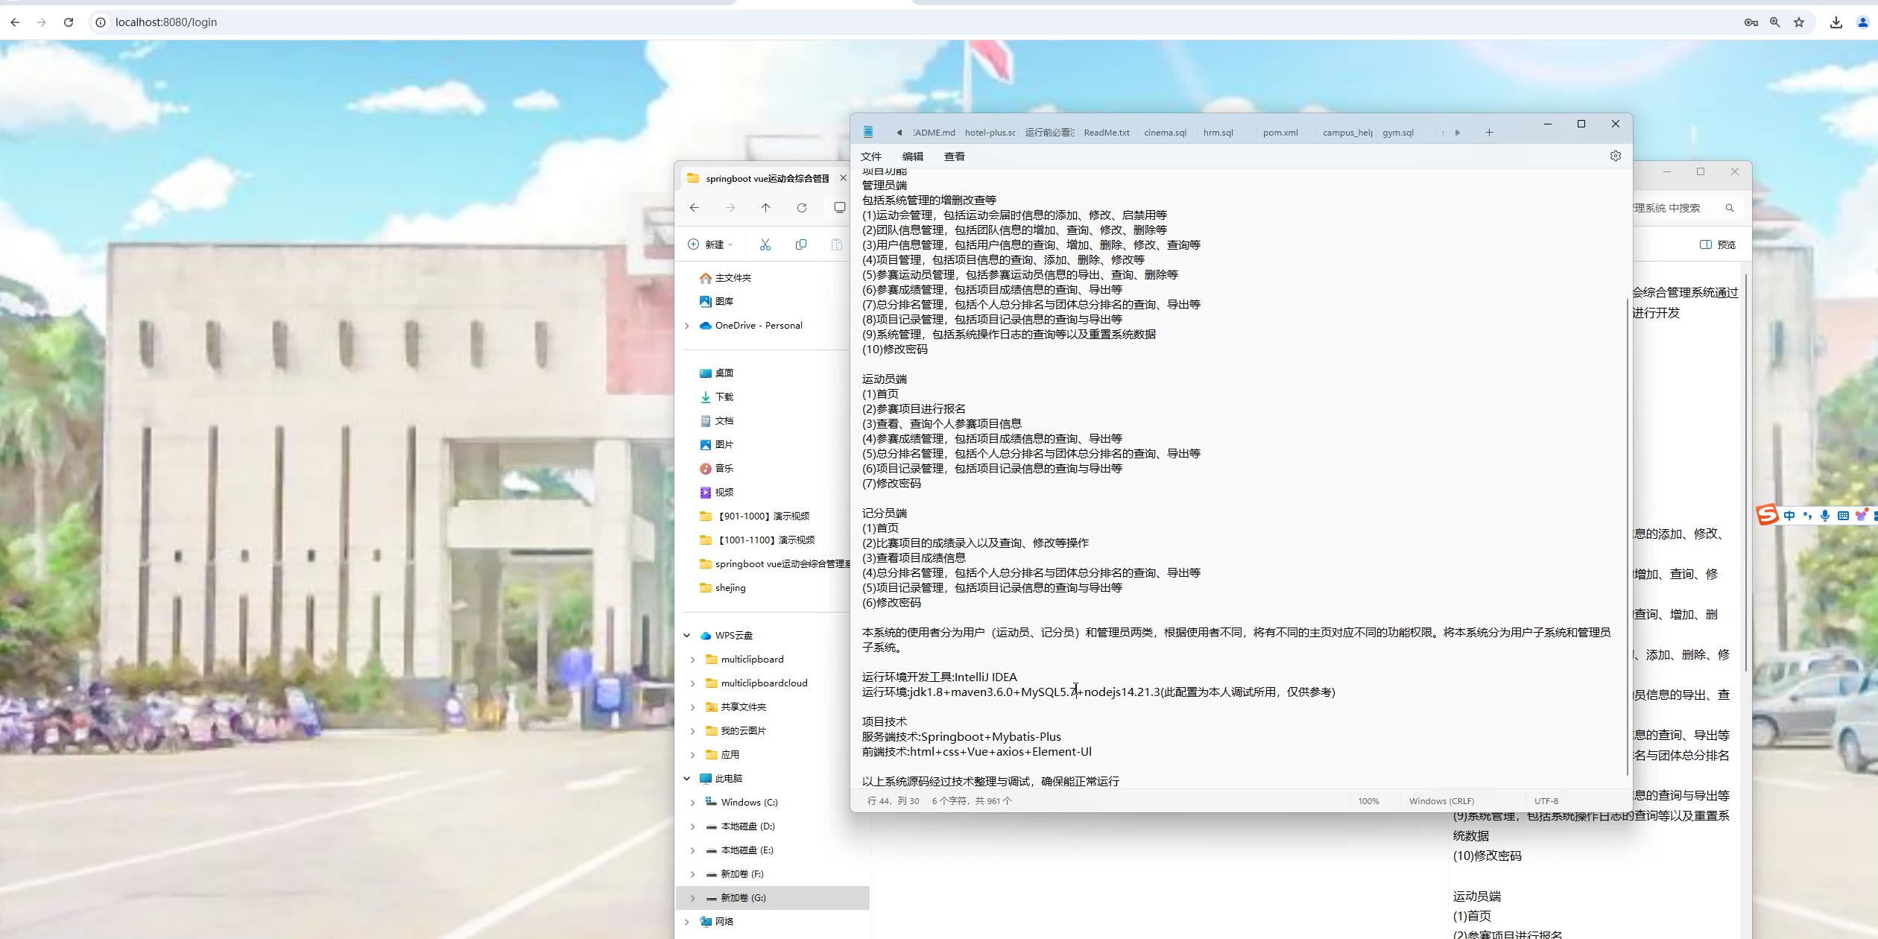Click the zoom magnifier icon in address bar
The height and width of the screenshot is (939, 1878).
coord(1775,22)
